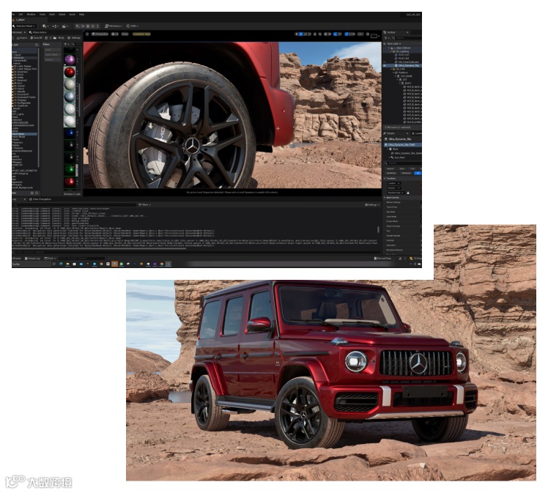Choose the viewport select mode icon
Viewport: 548px width, 493px height.
(297, 34)
